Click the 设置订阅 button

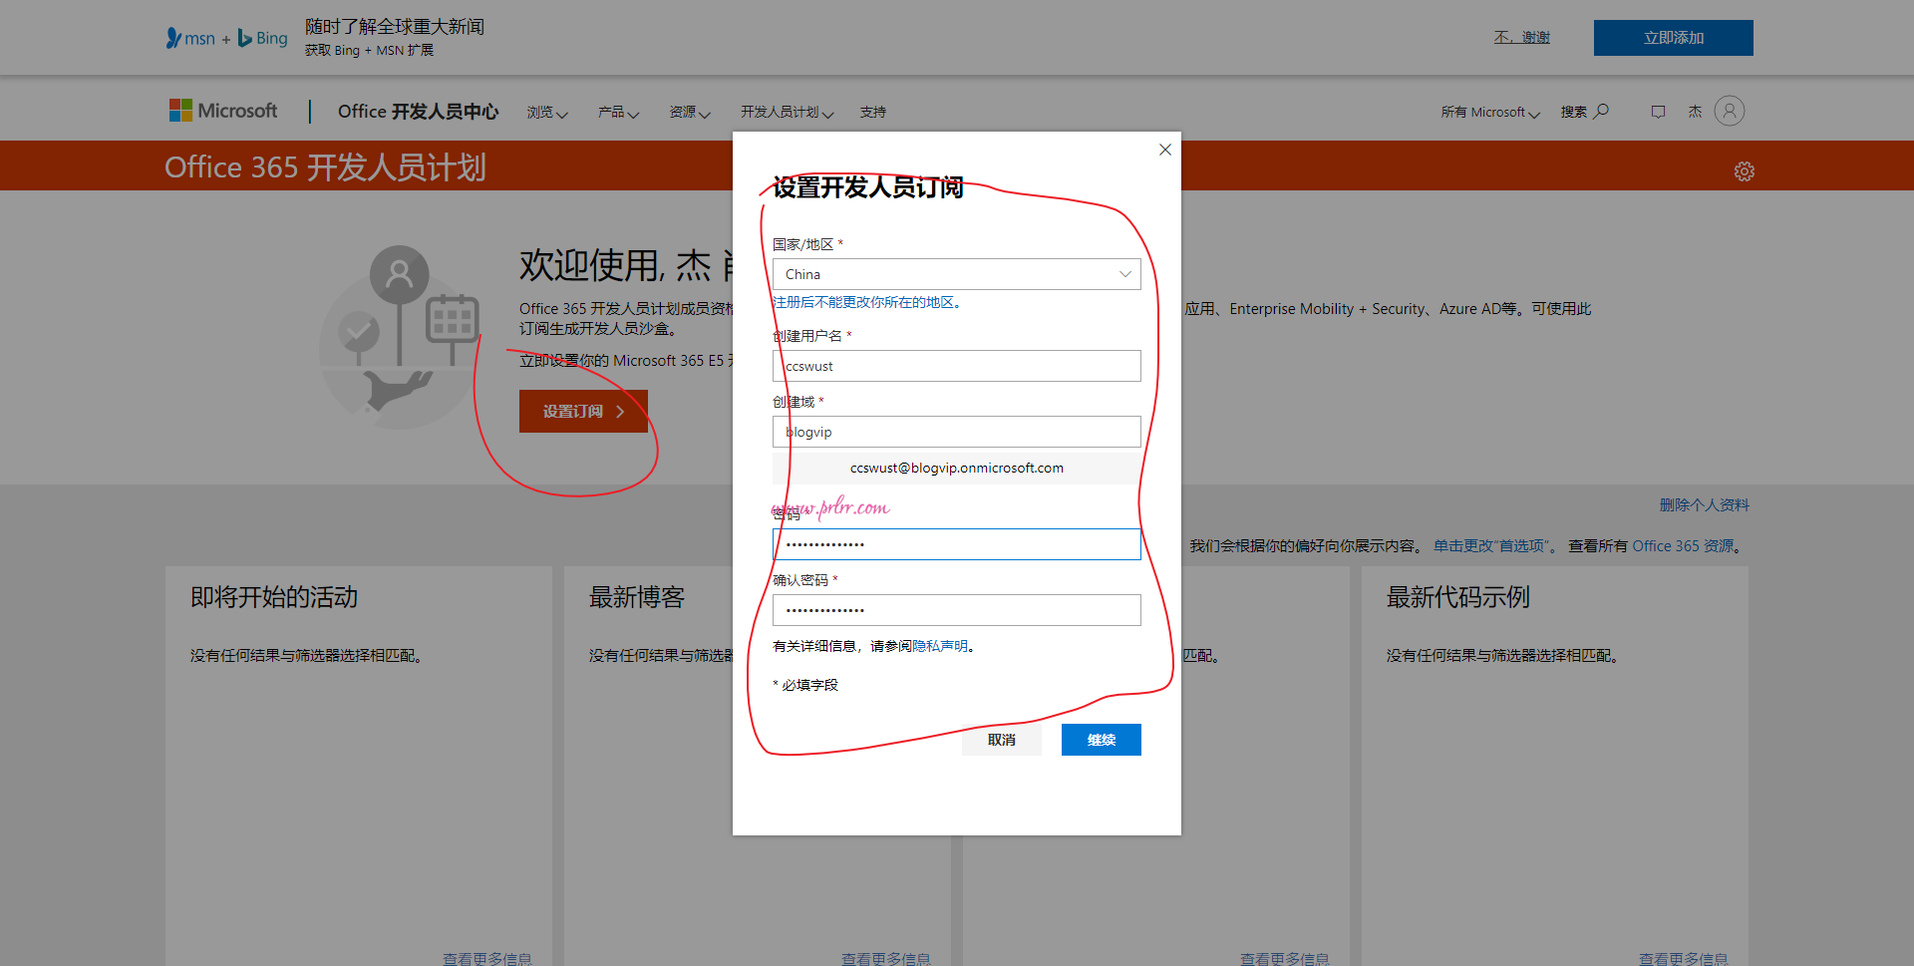[583, 410]
